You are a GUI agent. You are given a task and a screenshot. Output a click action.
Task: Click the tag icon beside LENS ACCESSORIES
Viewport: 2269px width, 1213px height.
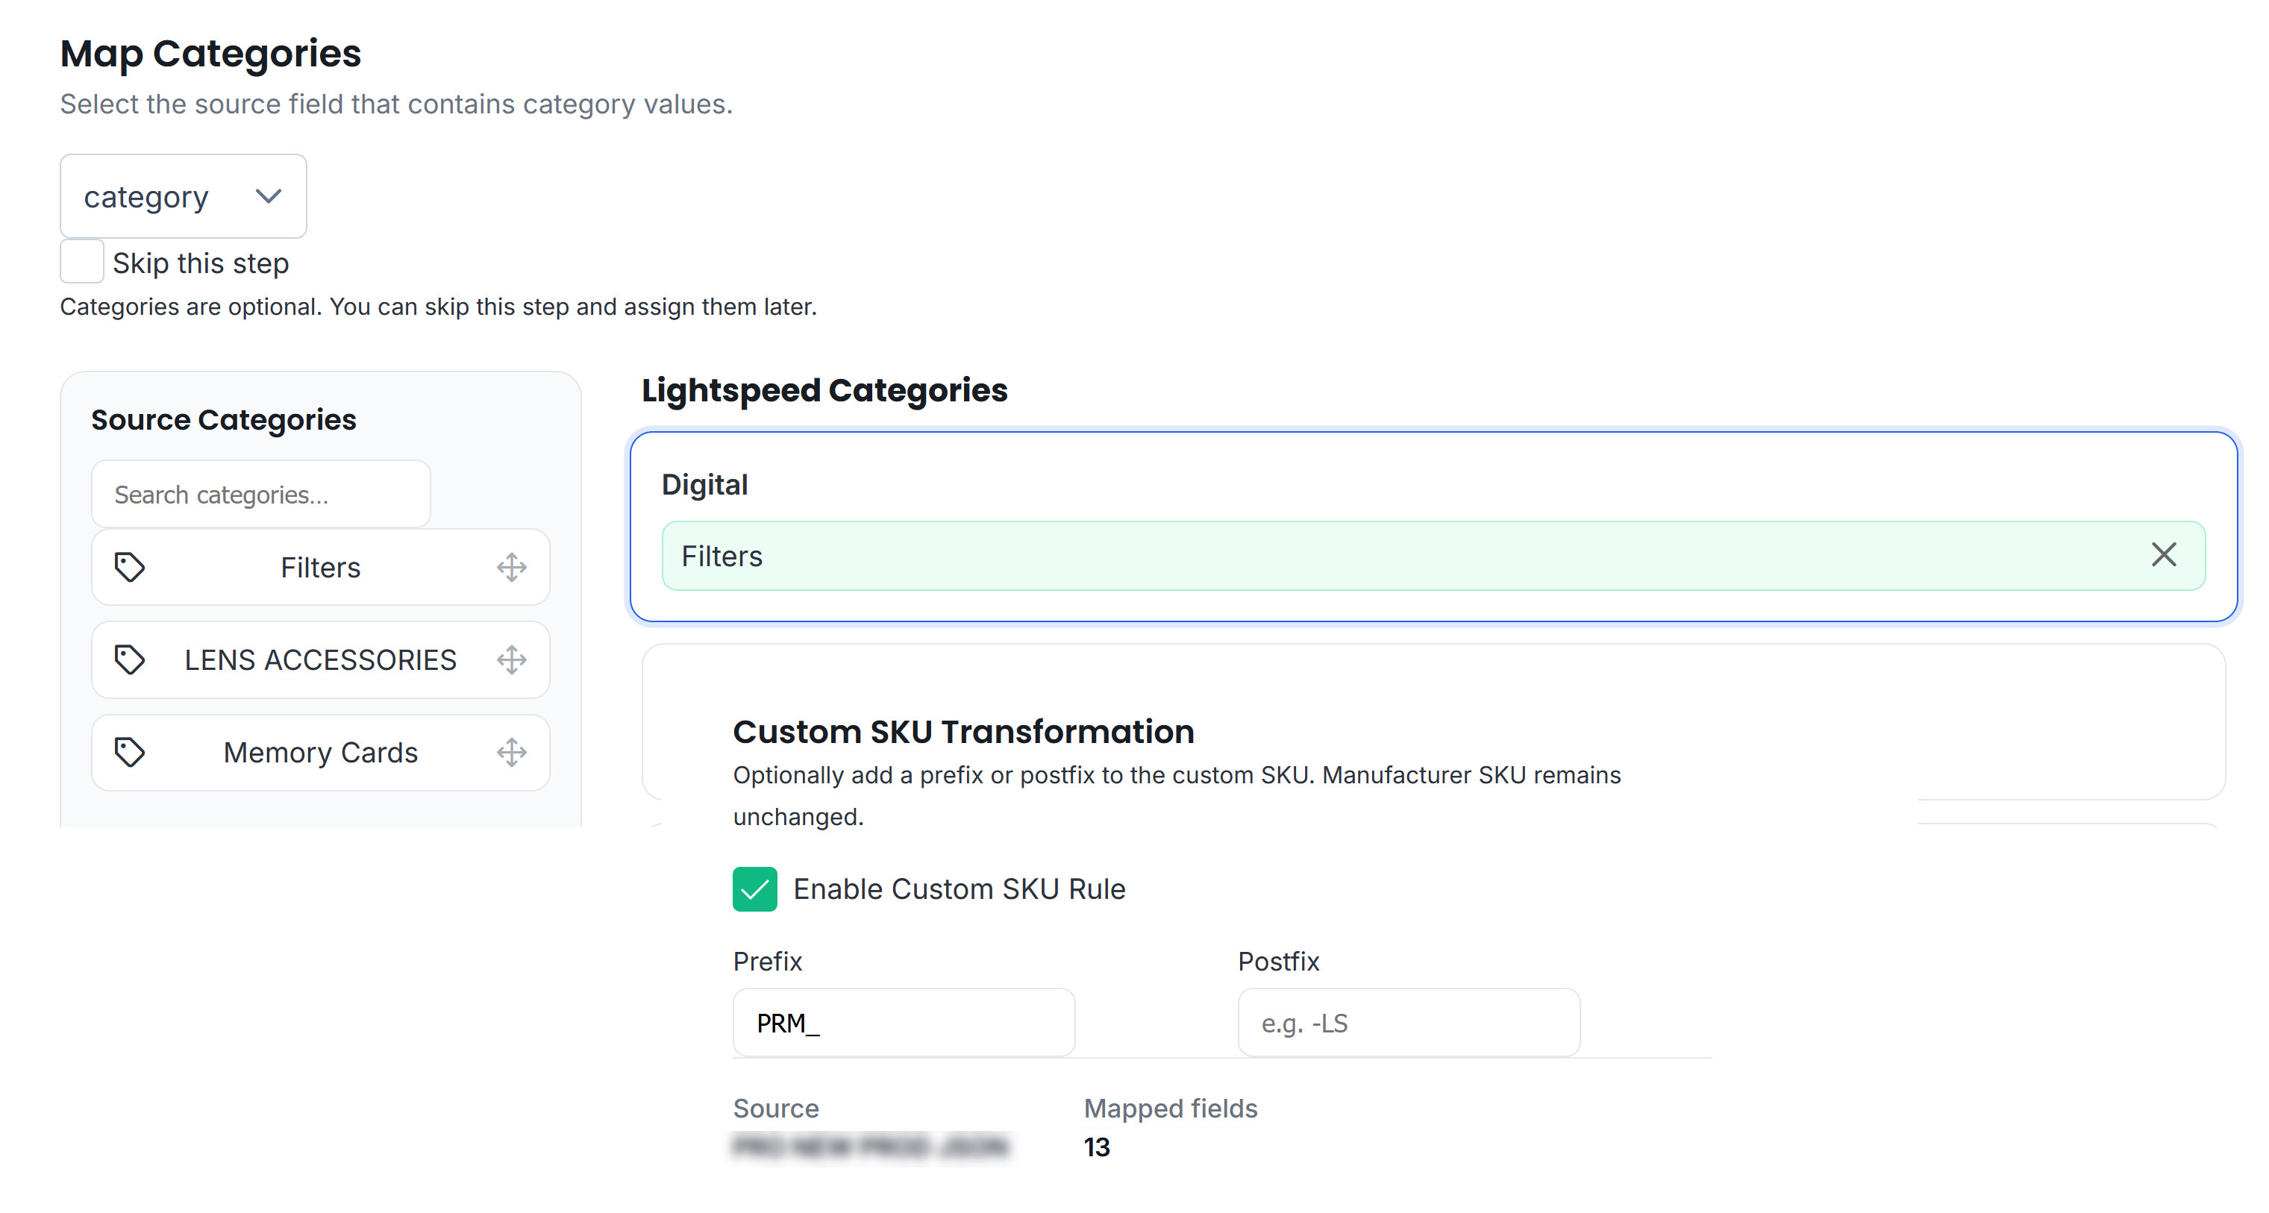pos(130,659)
